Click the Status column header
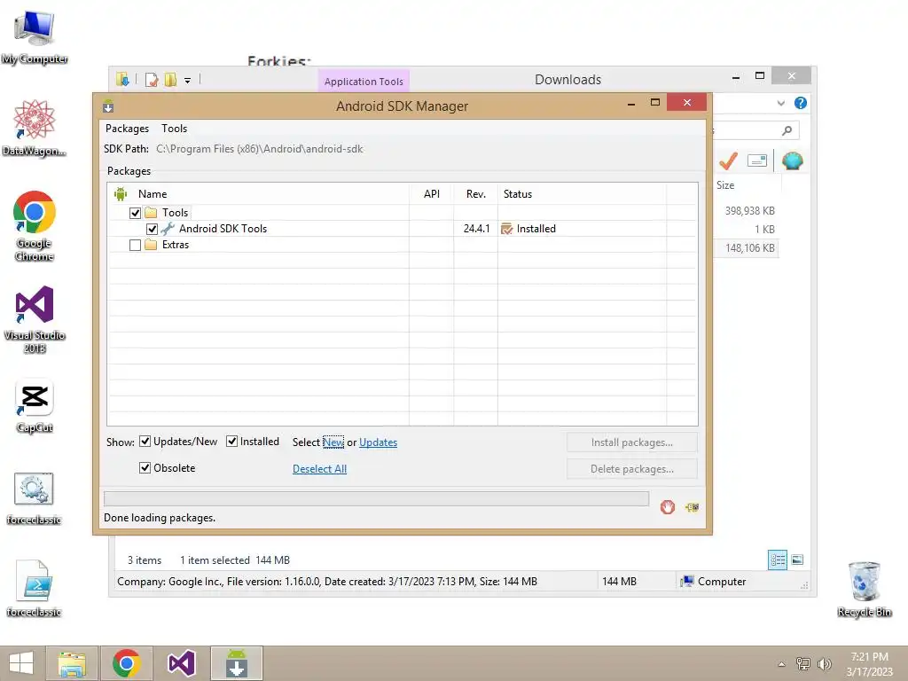This screenshot has width=908, height=681. 582,194
